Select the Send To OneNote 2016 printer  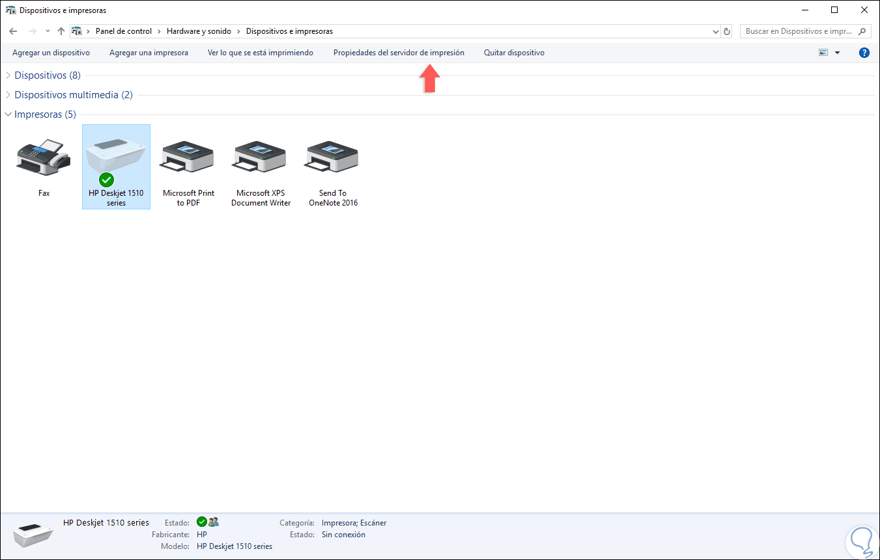(x=334, y=167)
